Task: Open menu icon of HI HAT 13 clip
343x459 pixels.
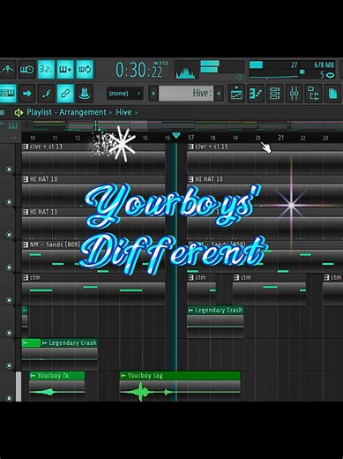Action: click(26, 212)
